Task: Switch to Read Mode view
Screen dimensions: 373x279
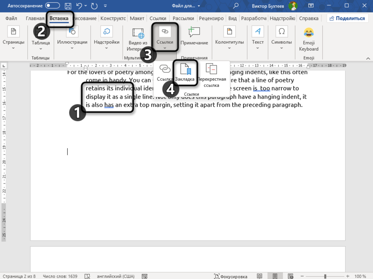Action: pyautogui.click(x=260, y=276)
